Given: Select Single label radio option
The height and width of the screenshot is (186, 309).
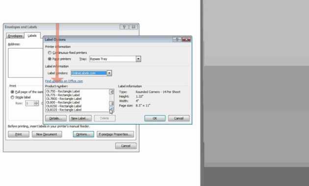Looking at the screenshot, I should 12,97.
